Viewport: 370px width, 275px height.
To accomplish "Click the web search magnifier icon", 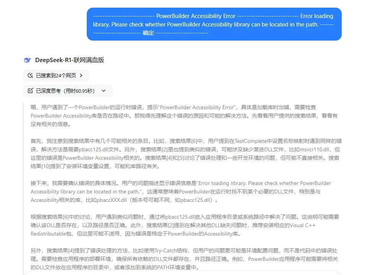I will [30, 76].
